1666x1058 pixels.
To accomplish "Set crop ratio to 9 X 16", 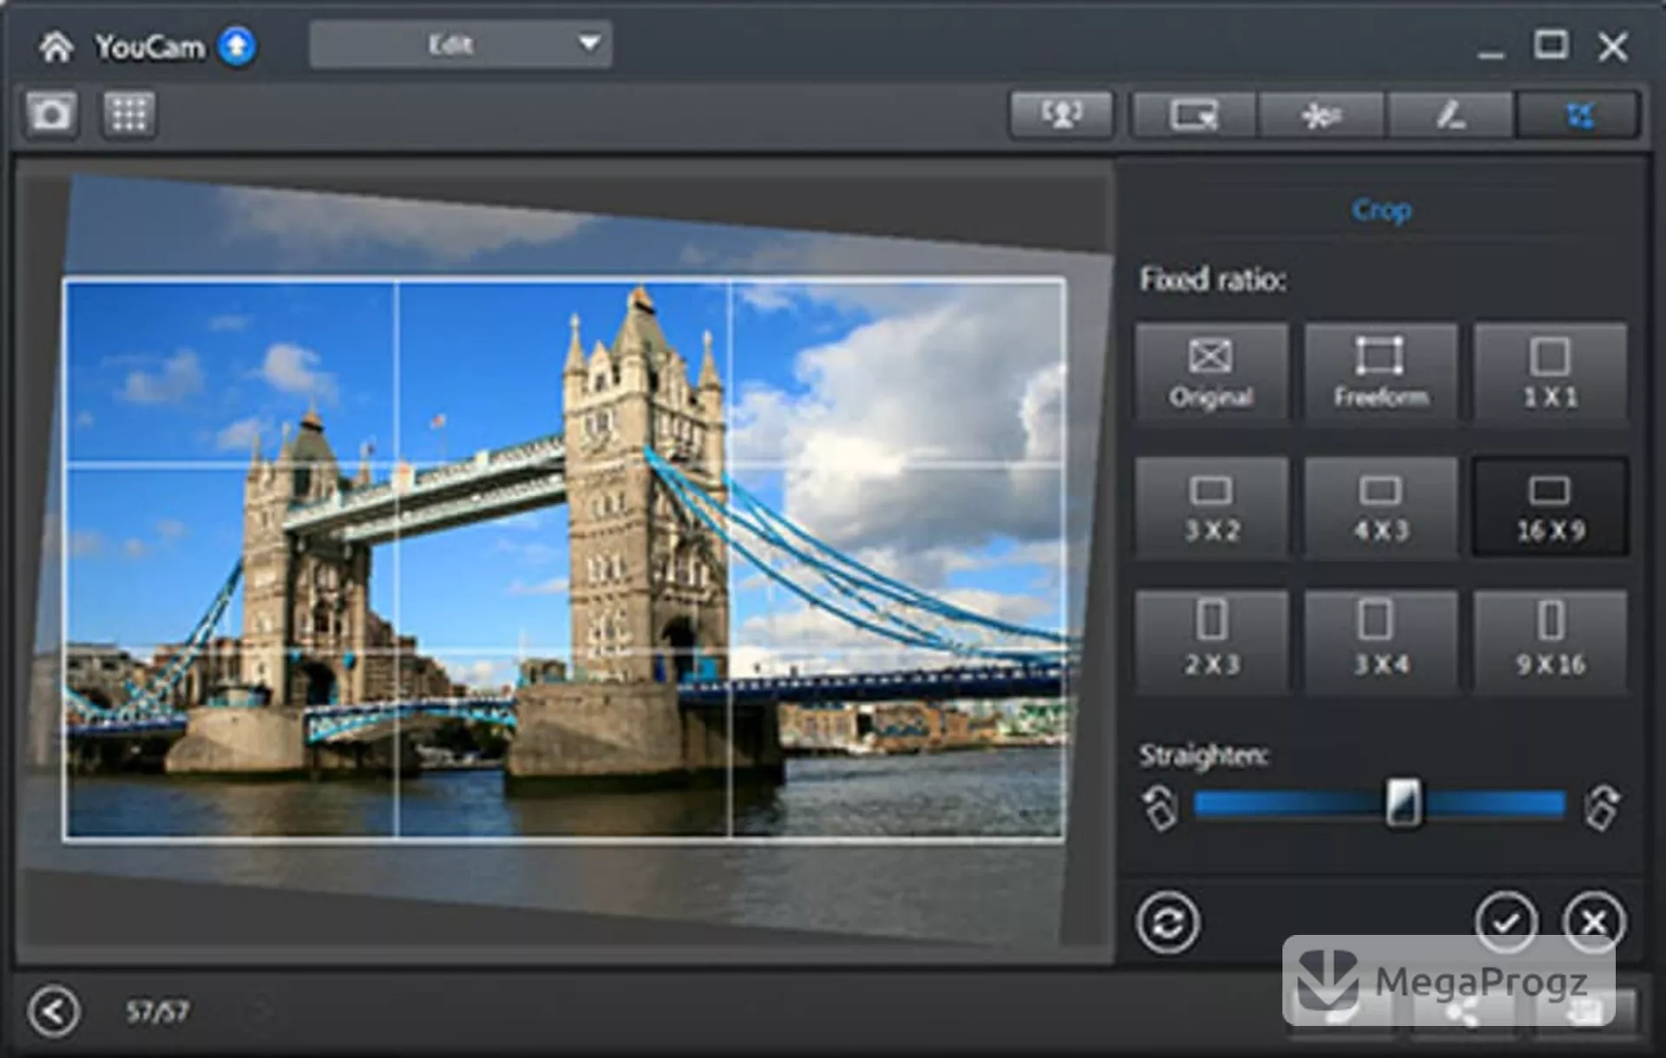I will (1551, 642).
